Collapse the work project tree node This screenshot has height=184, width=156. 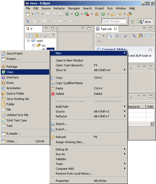28,41
